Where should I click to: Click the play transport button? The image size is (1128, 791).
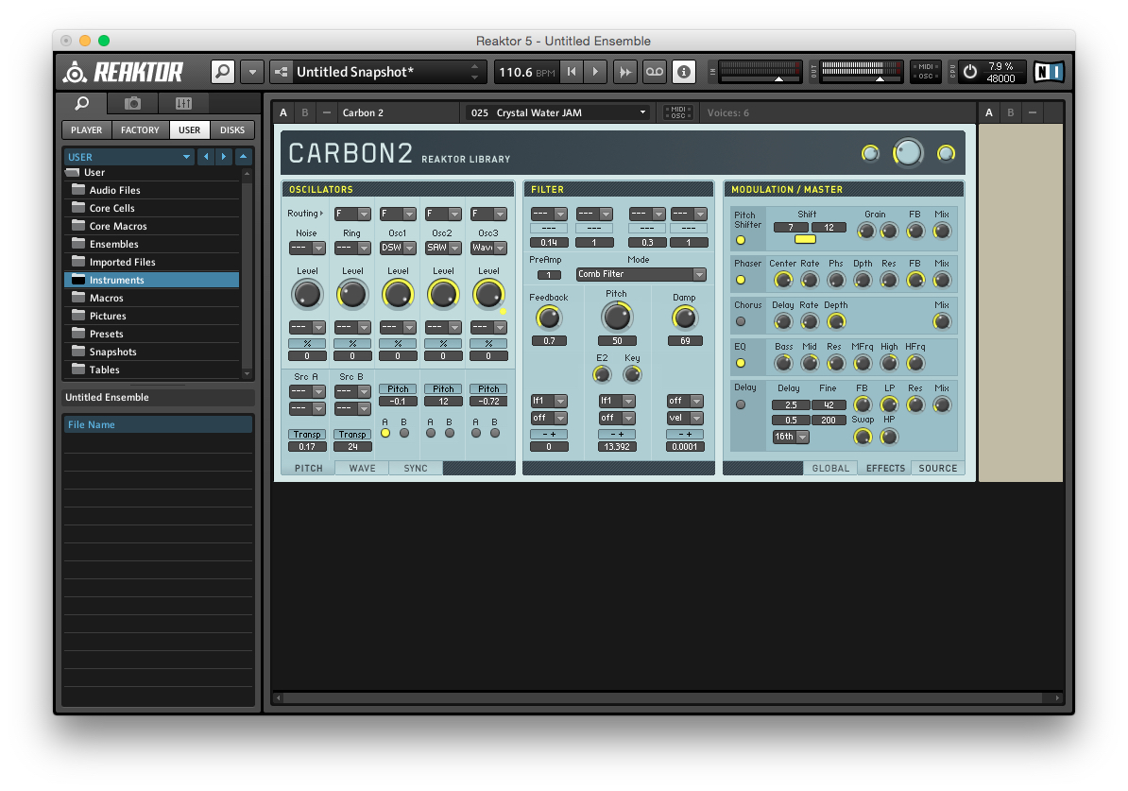[595, 72]
